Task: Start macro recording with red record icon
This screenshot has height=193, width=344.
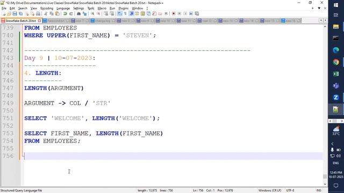Action: coord(174,13)
